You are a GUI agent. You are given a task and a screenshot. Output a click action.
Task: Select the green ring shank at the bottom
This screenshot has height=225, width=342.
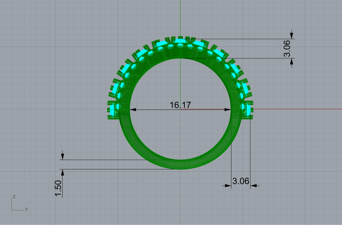pyautogui.click(x=180, y=164)
